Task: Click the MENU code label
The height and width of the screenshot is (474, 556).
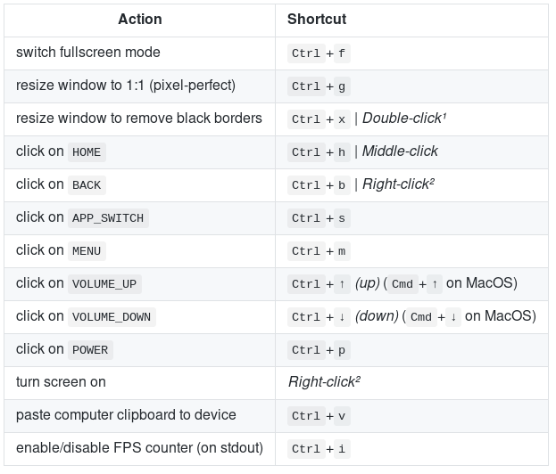Action: 87,251
